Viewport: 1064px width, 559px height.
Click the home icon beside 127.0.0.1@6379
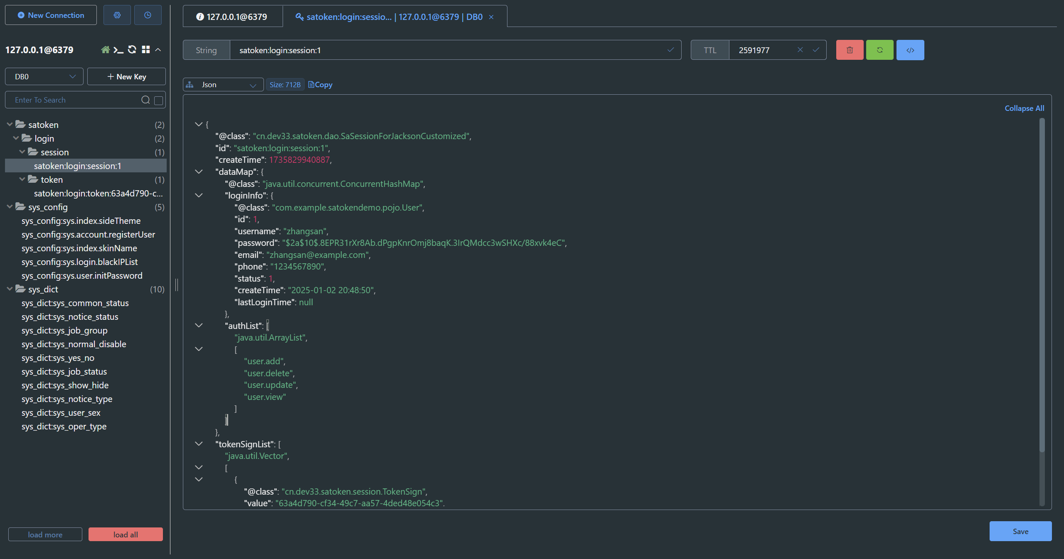[105, 50]
